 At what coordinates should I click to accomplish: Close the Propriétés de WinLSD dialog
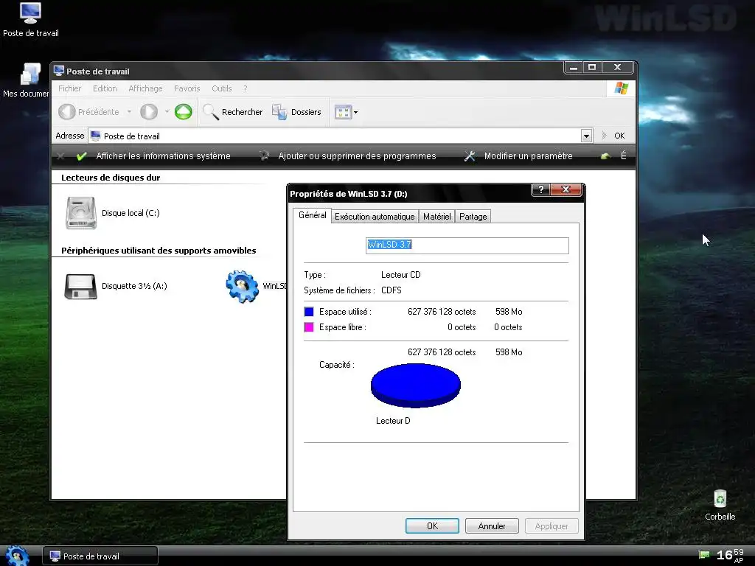566,189
